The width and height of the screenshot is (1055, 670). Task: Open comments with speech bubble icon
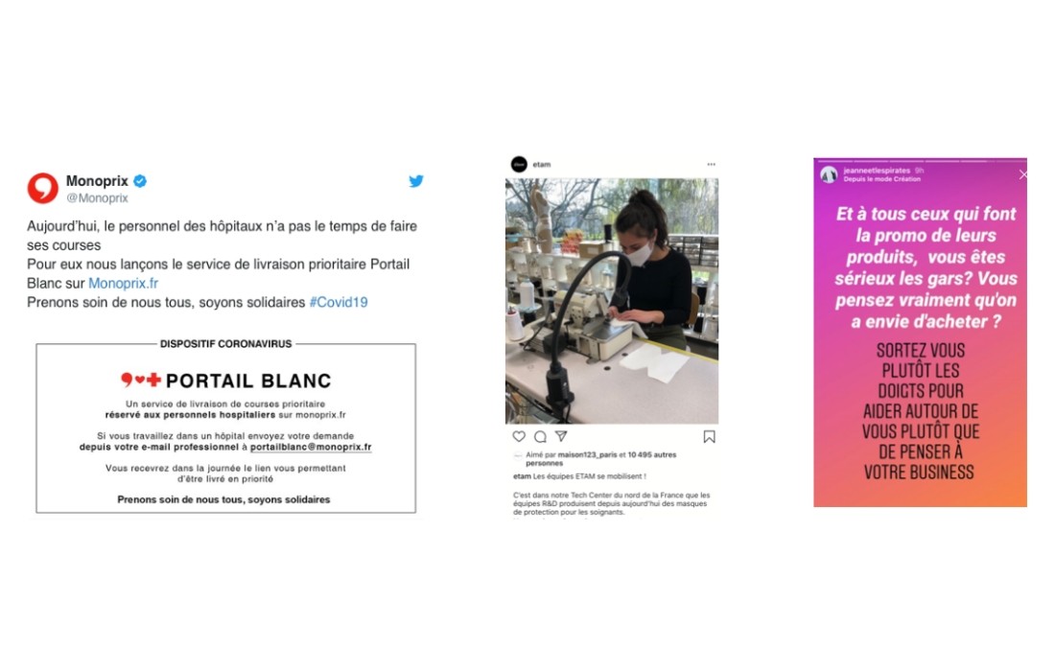coord(540,436)
